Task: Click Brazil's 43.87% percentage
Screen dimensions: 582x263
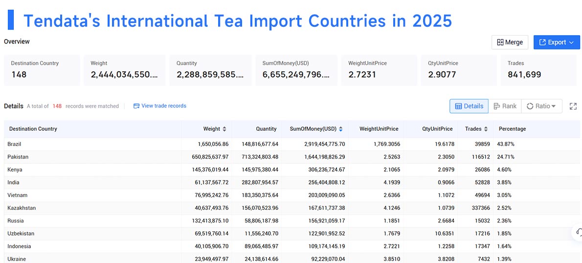Action: (506, 144)
